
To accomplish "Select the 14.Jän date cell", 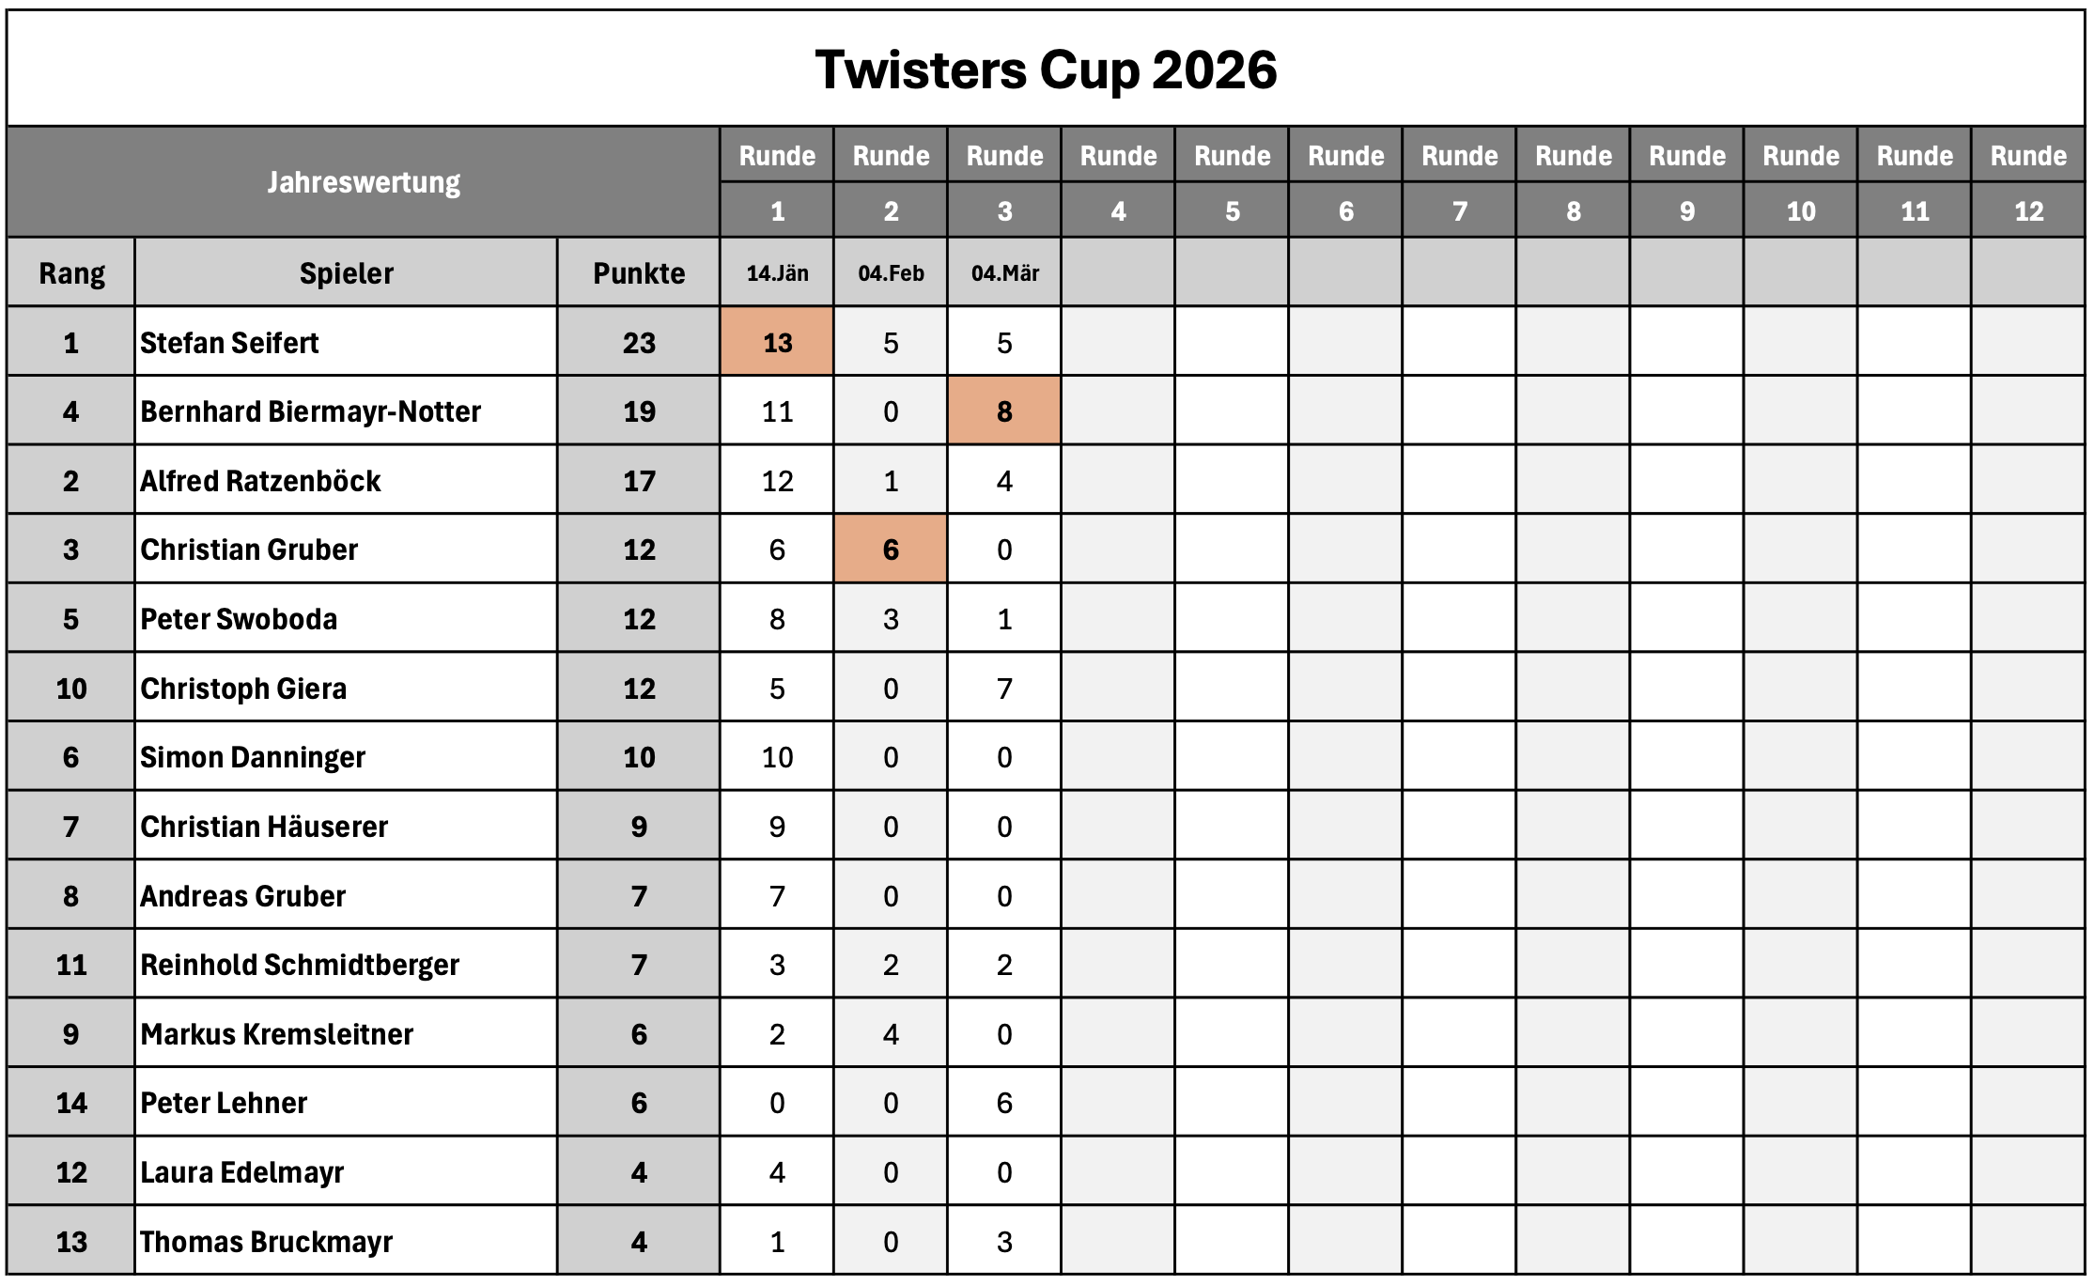I will click(x=777, y=273).
